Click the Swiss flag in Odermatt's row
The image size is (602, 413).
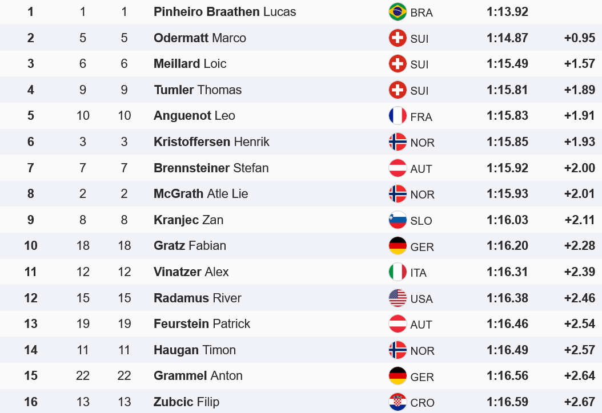[x=398, y=38]
